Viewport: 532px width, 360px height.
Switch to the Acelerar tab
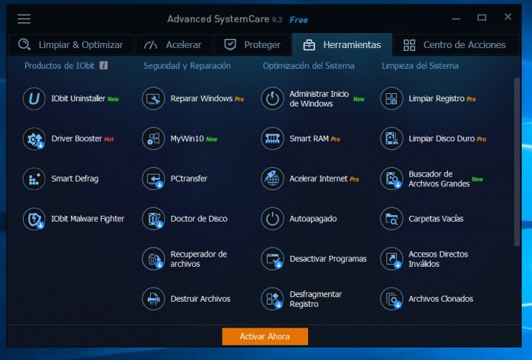tap(174, 45)
